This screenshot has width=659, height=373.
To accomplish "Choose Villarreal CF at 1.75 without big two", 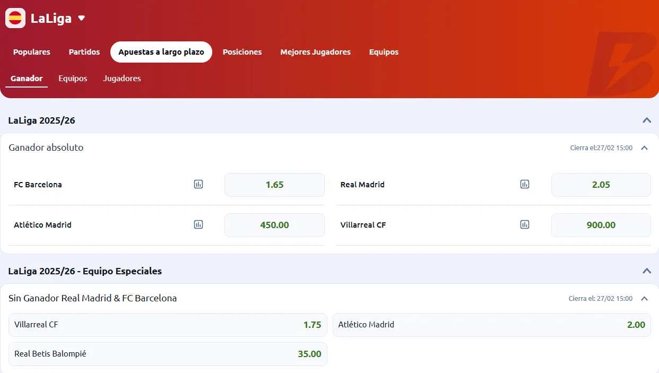I will [x=168, y=325].
